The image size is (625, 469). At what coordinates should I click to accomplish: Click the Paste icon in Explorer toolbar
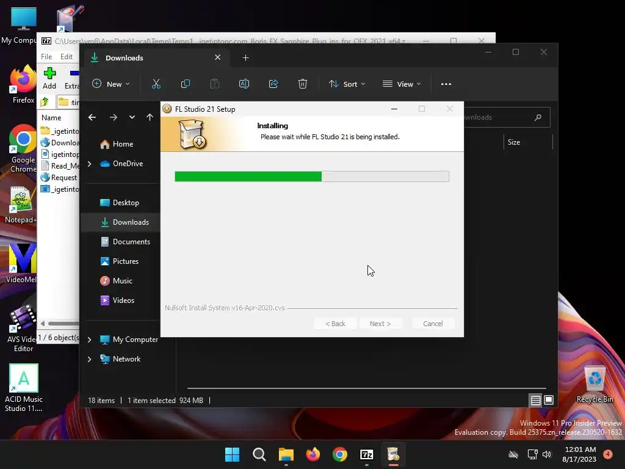(x=215, y=84)
